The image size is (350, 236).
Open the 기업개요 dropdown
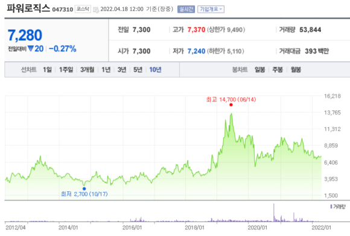pyautogui.click(x=211, y=9)
